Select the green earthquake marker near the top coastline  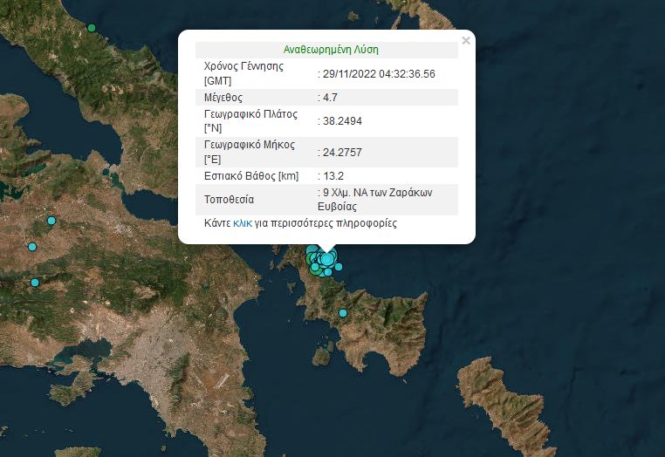click(91, 28)
